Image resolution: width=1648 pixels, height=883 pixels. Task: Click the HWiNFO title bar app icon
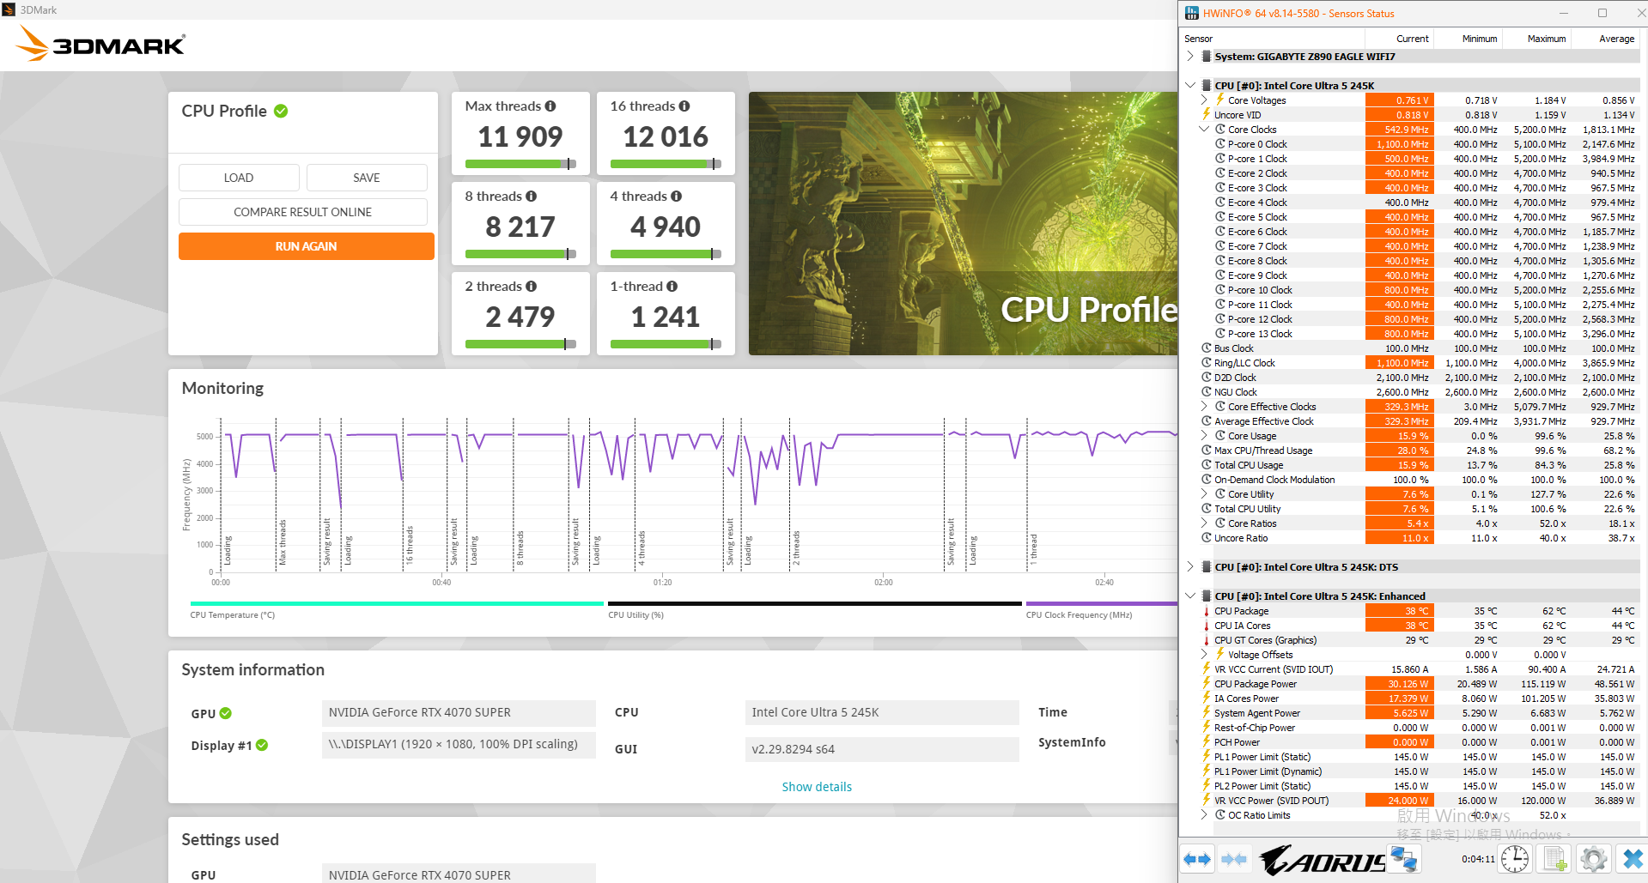point(1192,13)
